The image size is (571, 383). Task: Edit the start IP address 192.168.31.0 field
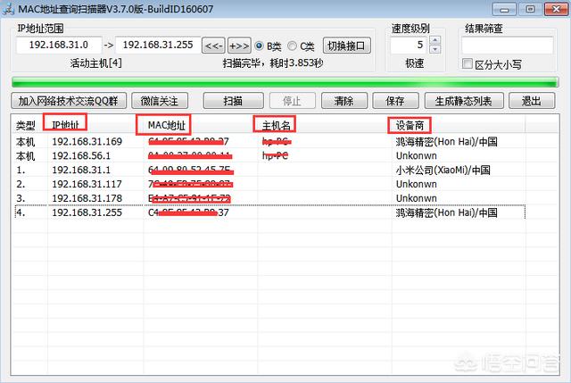[x=59, y=46]
